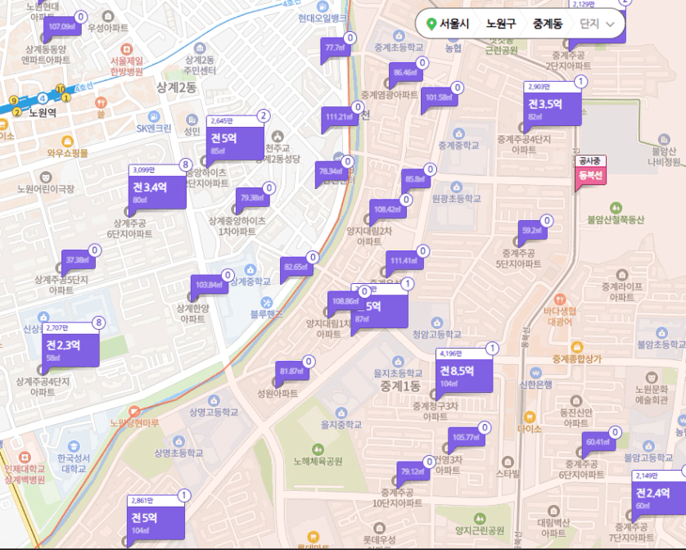The height and width of the screenshot is (550, 686).
Task: Click the 81.87㎡ 성원아파트 marker
Action: [291, 372]
